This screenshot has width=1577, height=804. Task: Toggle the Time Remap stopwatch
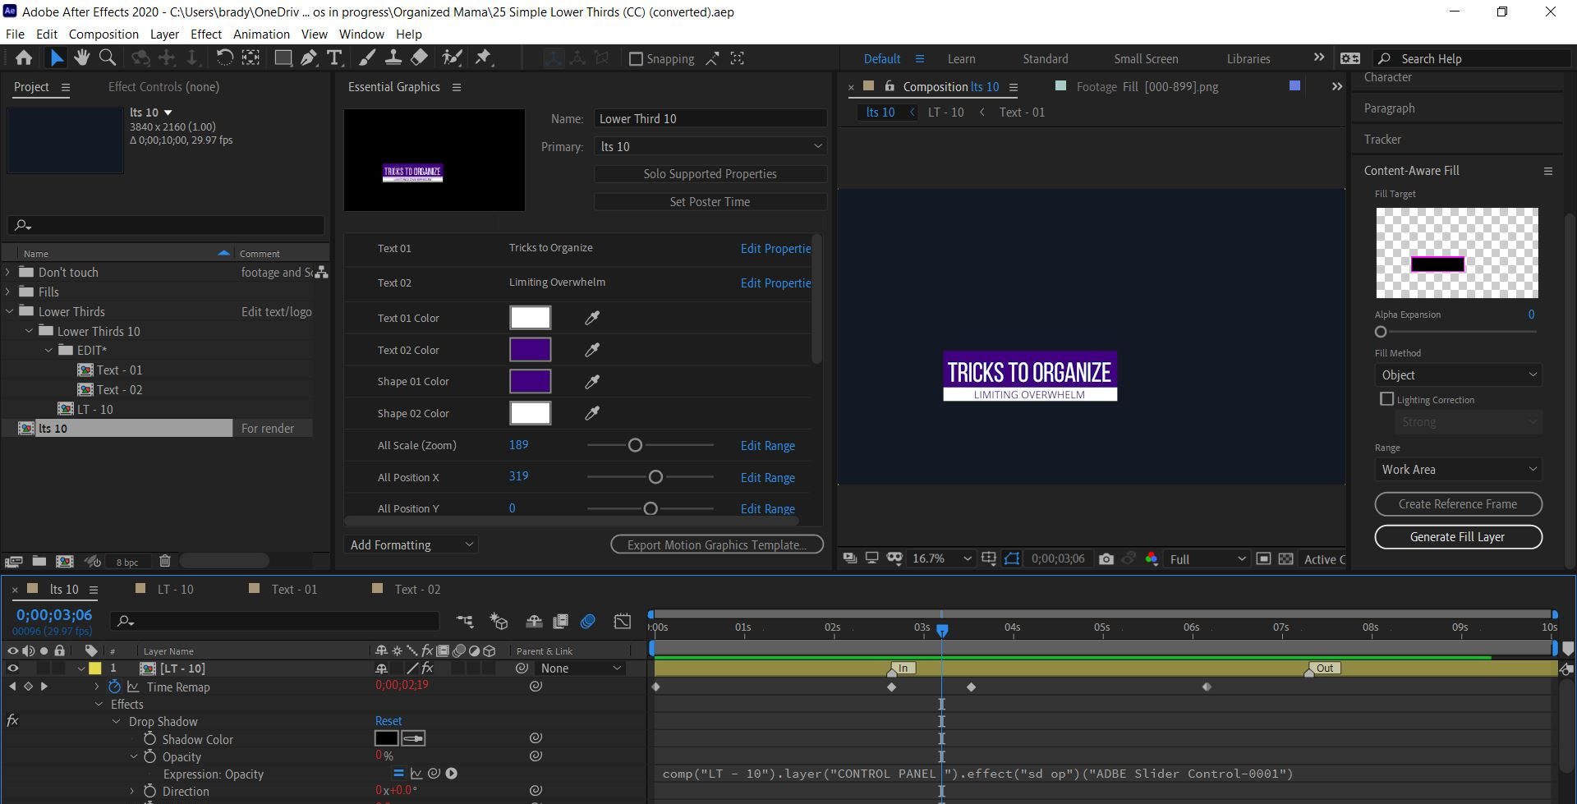114,687
